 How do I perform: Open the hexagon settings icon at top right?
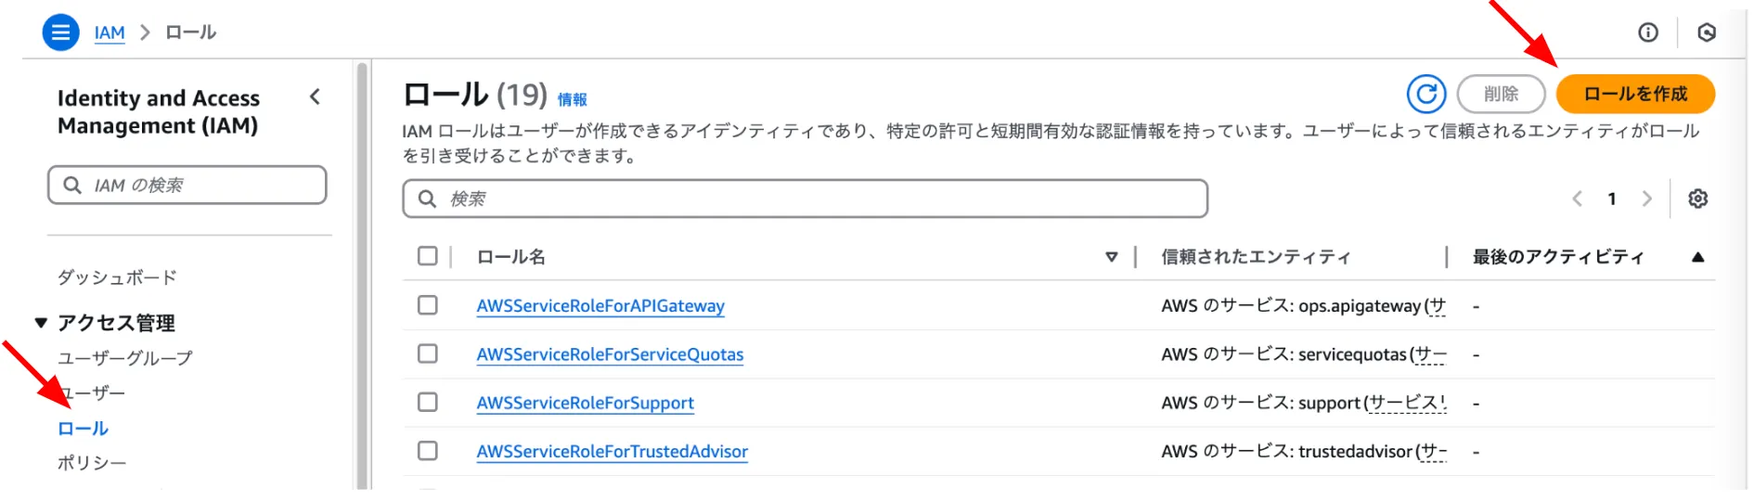pyautogui.click(x=1707, y=32)
